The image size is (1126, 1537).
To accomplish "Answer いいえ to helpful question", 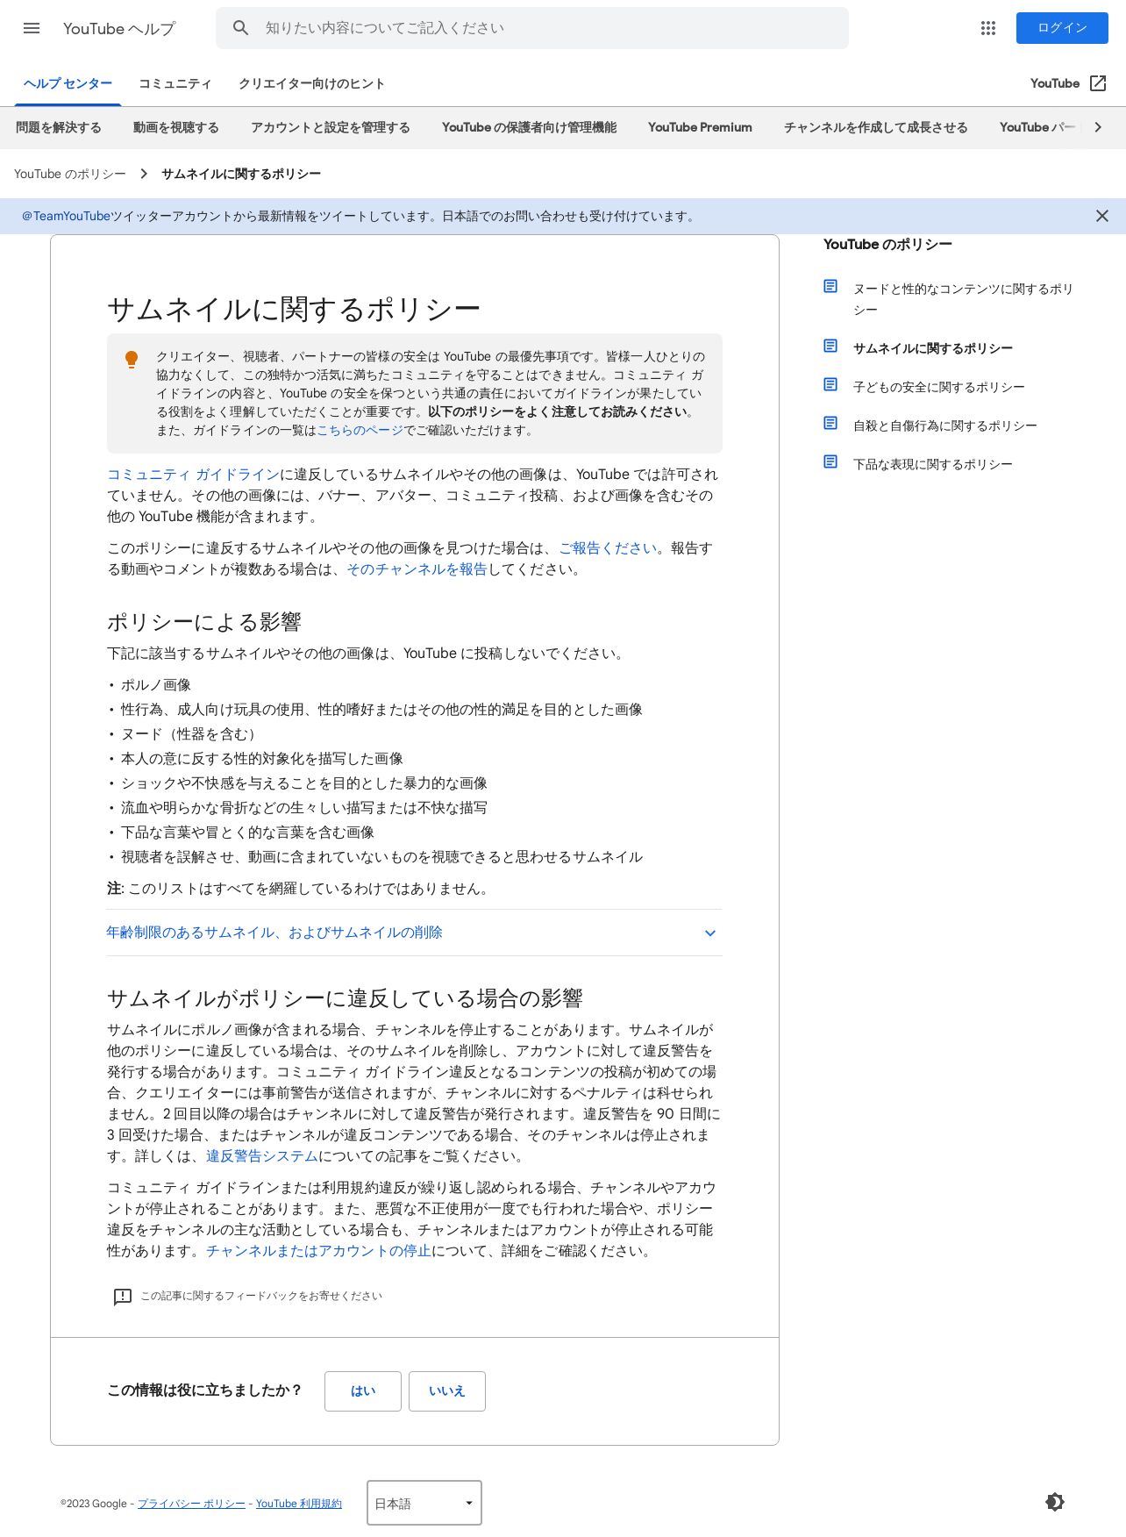I will (x=447, y=1391).
